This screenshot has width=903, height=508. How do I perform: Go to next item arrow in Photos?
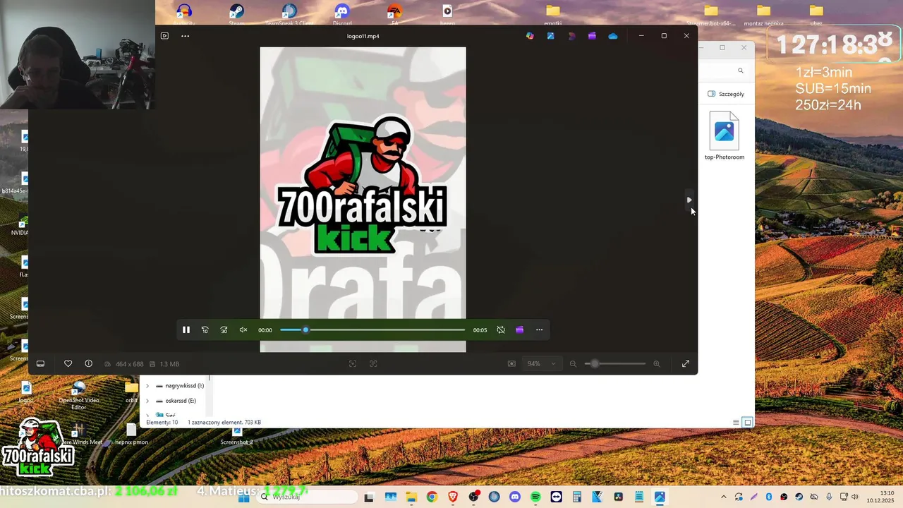click(689, 200)
